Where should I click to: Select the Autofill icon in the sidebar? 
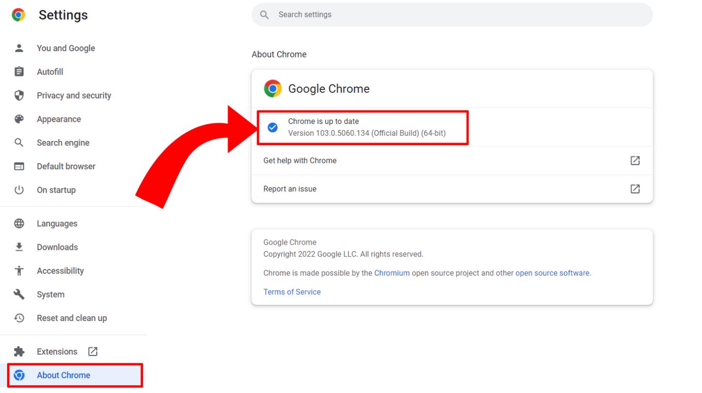pos(19,71)
